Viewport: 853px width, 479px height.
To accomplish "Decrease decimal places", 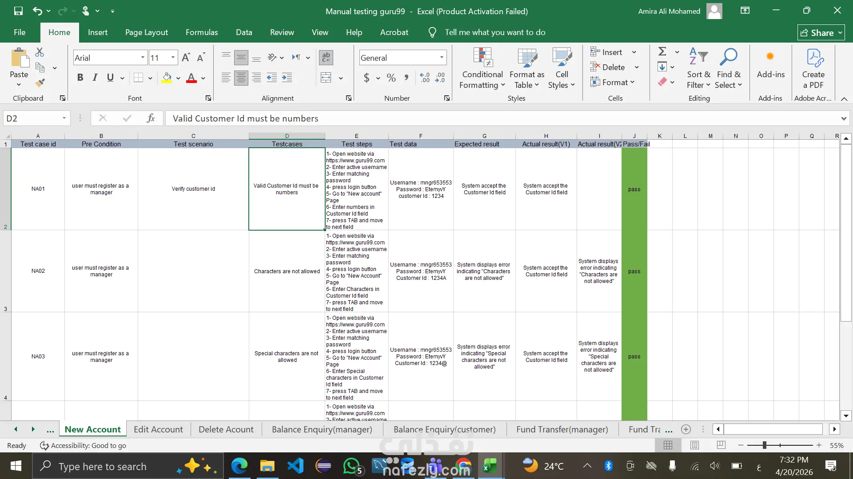I will click(x=440, y=78).
